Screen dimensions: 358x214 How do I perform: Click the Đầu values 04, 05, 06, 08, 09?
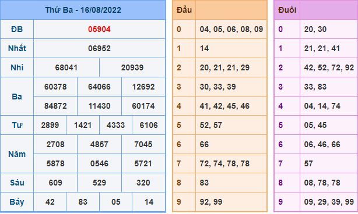231,29
